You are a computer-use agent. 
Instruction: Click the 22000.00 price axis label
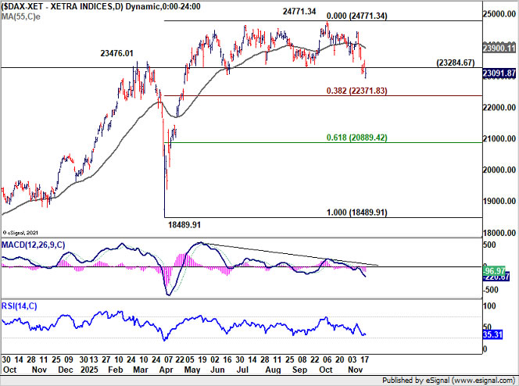[x=499, y=108]
